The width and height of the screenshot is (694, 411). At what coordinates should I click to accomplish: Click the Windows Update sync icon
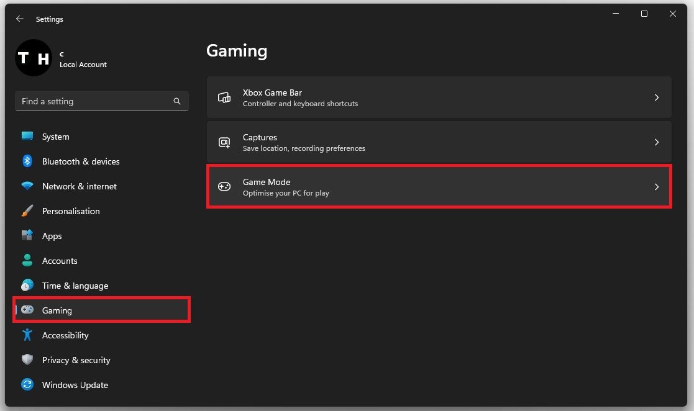pyautogui.click(x=27, y=385)
